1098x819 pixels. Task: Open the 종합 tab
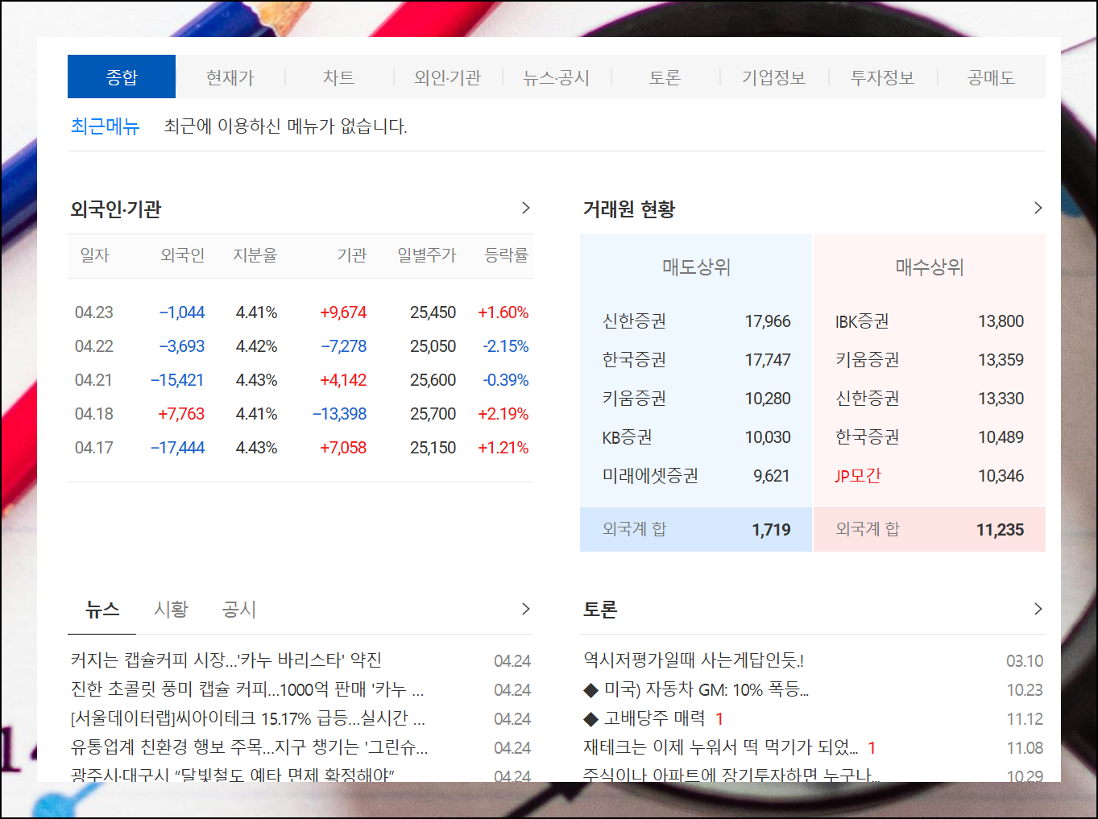click(122, 77)
